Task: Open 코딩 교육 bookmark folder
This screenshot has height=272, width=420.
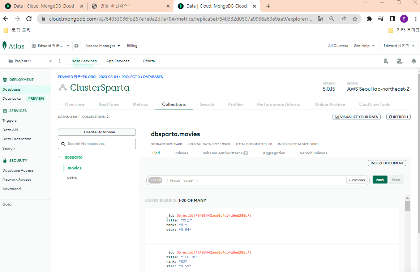Action: (17, 30)
